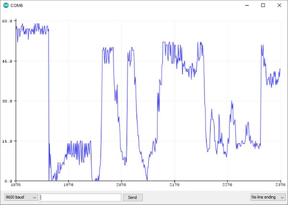Click the 1878 x-axis label
The width and height of the screenshot is (288, 205).
coord(16,184)
